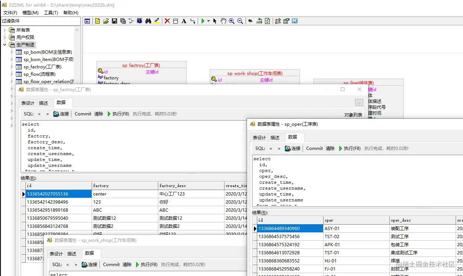
Task: Switch to 表设计 tab in sp_oper window
Action: [x=259, y=137]
